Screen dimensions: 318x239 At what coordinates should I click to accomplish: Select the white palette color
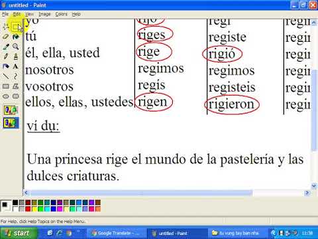click(15, 208)
